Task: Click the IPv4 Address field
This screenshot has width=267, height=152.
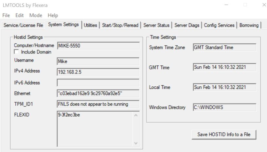Action: (98, 72)
